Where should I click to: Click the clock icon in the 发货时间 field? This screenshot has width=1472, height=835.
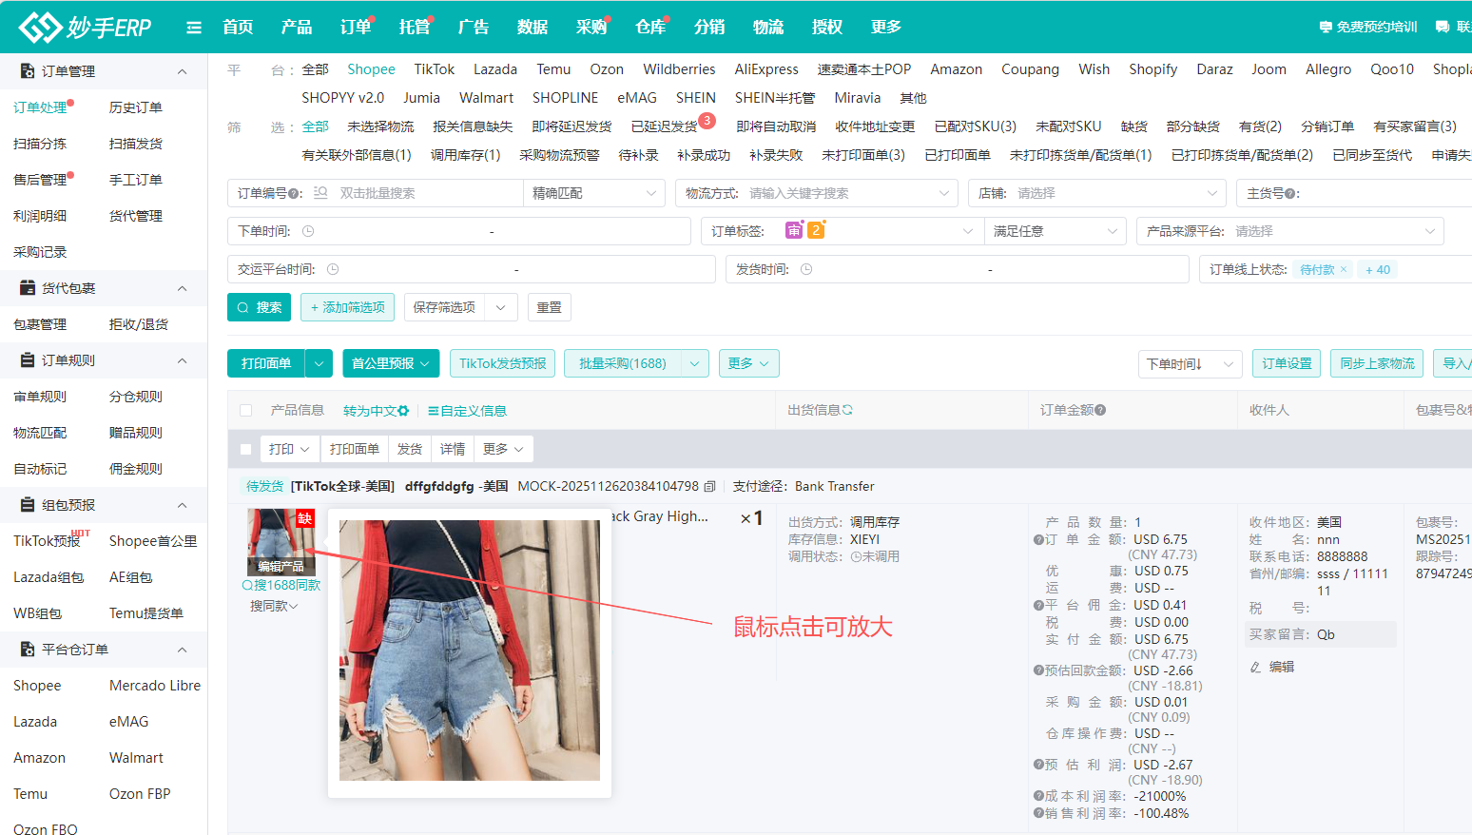tap(806, 269)
